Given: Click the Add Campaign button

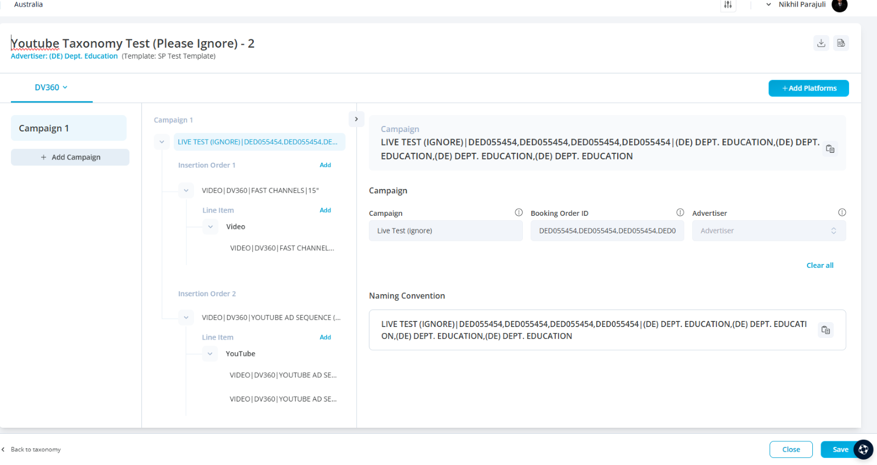Looking at the screenshot, I should 70,157.
